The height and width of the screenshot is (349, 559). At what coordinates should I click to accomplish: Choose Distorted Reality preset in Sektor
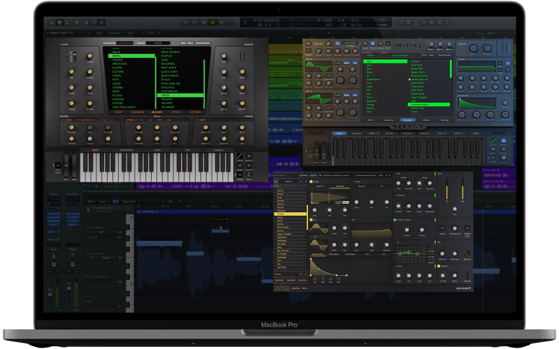pos(429,104)
